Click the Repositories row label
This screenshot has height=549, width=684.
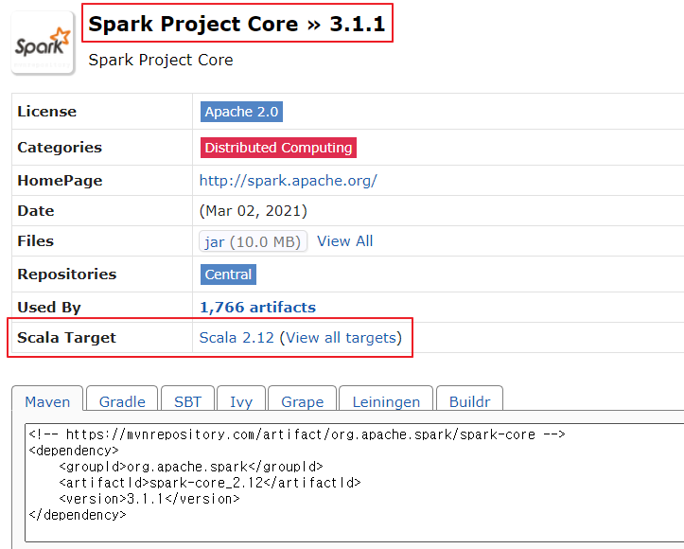tap(67, 274)
